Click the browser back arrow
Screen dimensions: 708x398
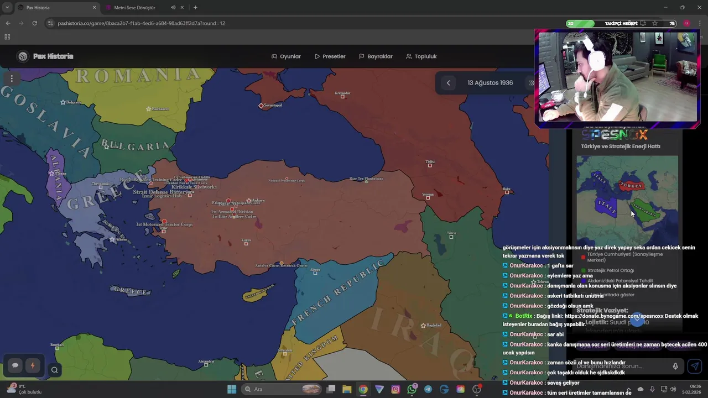(8, 23)
